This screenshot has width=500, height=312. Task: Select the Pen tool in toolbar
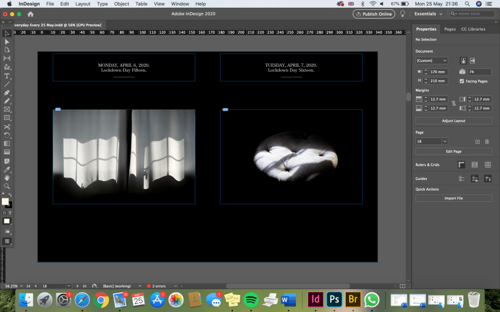click(7, 93)
